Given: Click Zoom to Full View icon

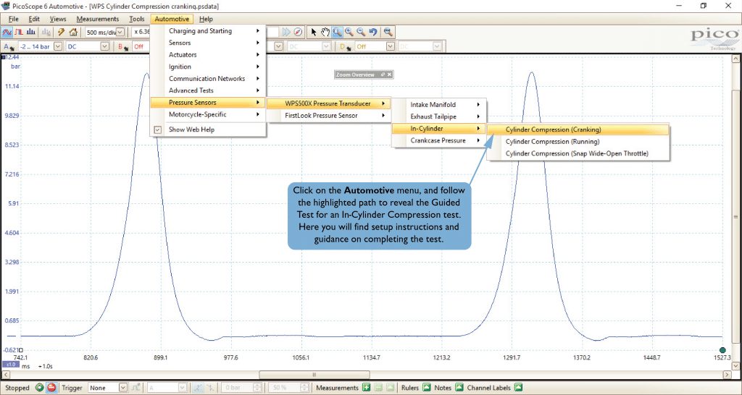Looking at the screenshot, I should [388, 32].
